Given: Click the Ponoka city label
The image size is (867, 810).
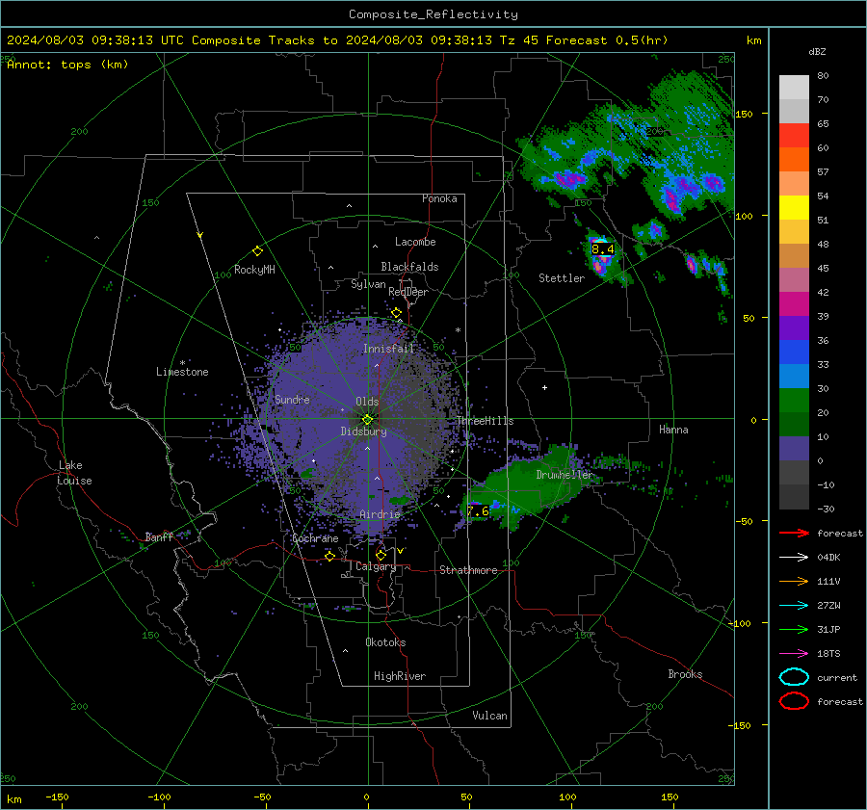Looking at the screenshot, I should 439,198.
